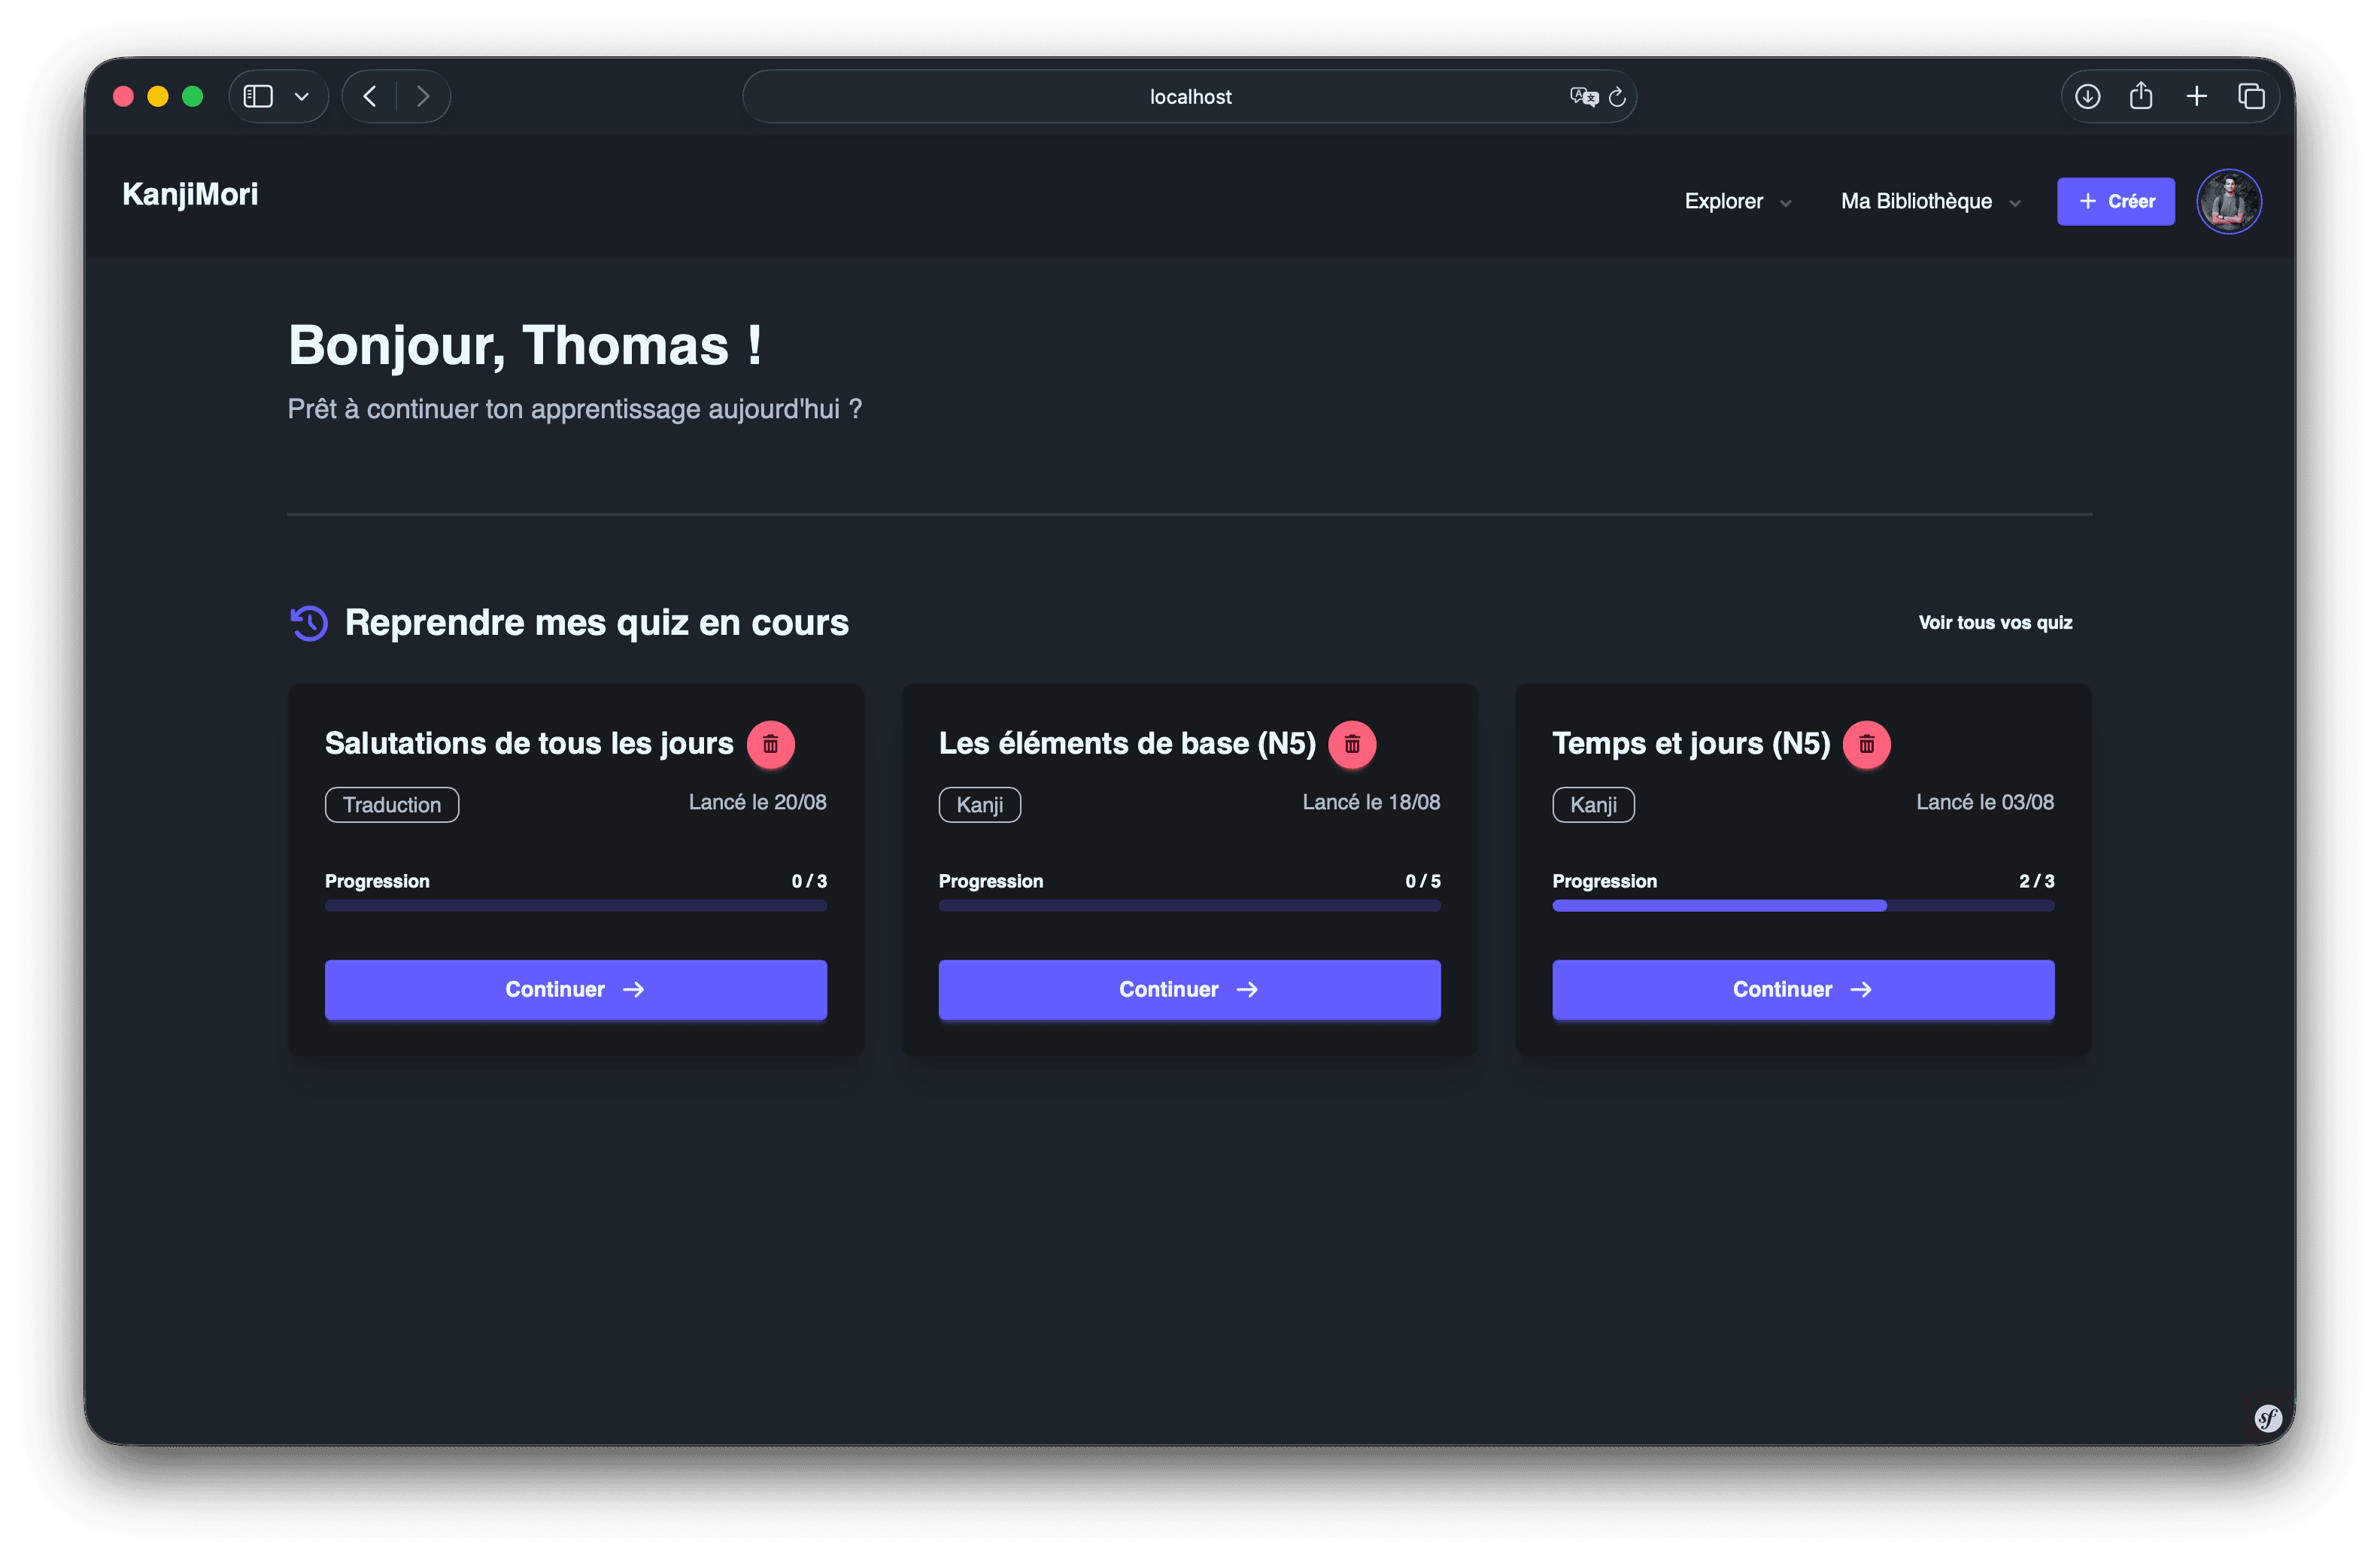The width and height of the screenshot is (2380, 1557).
Task: Continue the Temps et jours quiz
Action: click(1803, 989)
